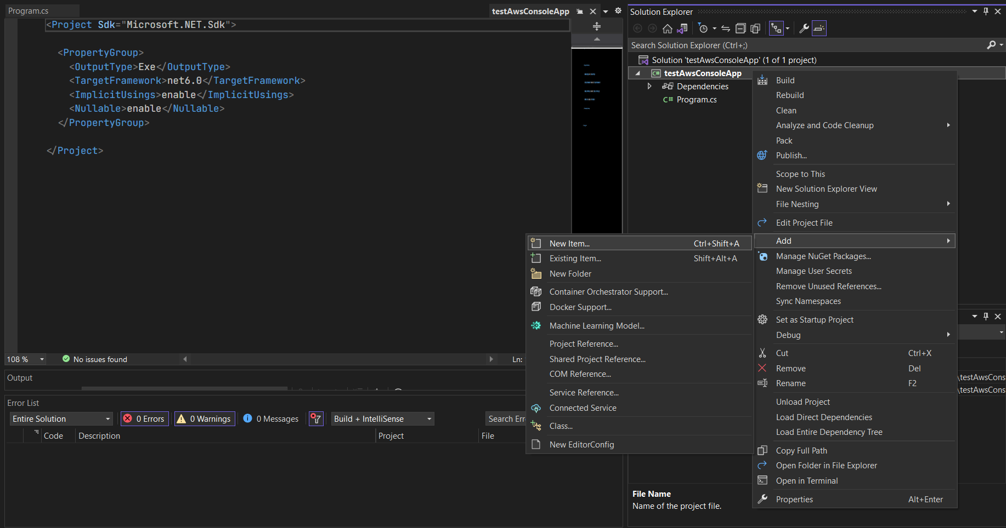Click the New EditorConfig file icon
The height and width of the screenshot is (528, 1006).
click(x=536, y=445)
